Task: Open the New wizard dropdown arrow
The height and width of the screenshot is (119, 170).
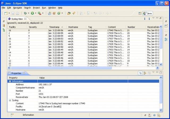Action: (9, 13)
